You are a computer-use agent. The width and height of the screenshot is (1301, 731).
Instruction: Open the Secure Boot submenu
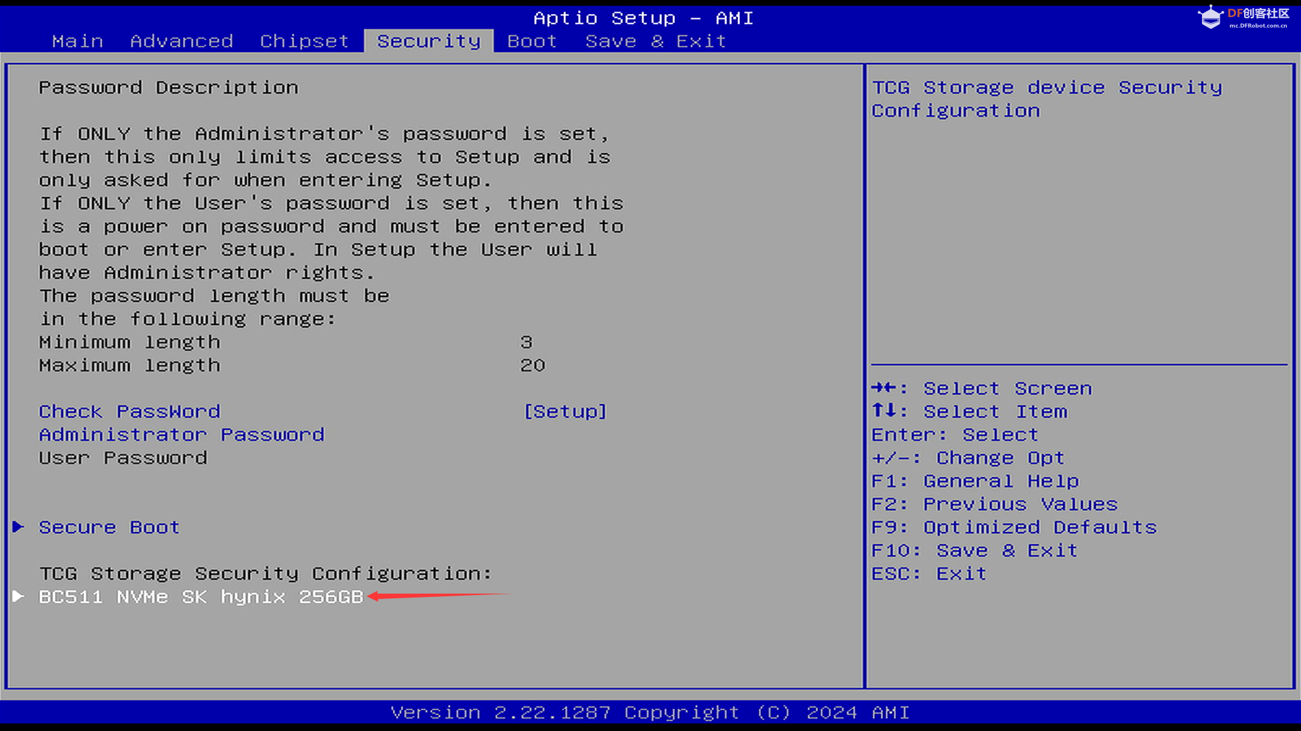(x=109, y=527)
